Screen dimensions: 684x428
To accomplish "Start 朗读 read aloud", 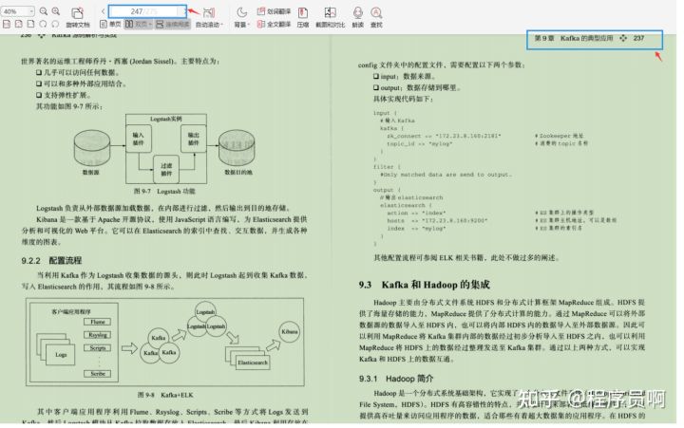I will (x=358, y=17).
